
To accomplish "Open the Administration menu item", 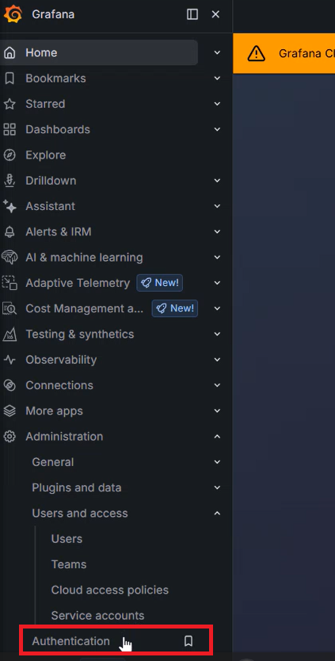I will (x=64, y=437).
